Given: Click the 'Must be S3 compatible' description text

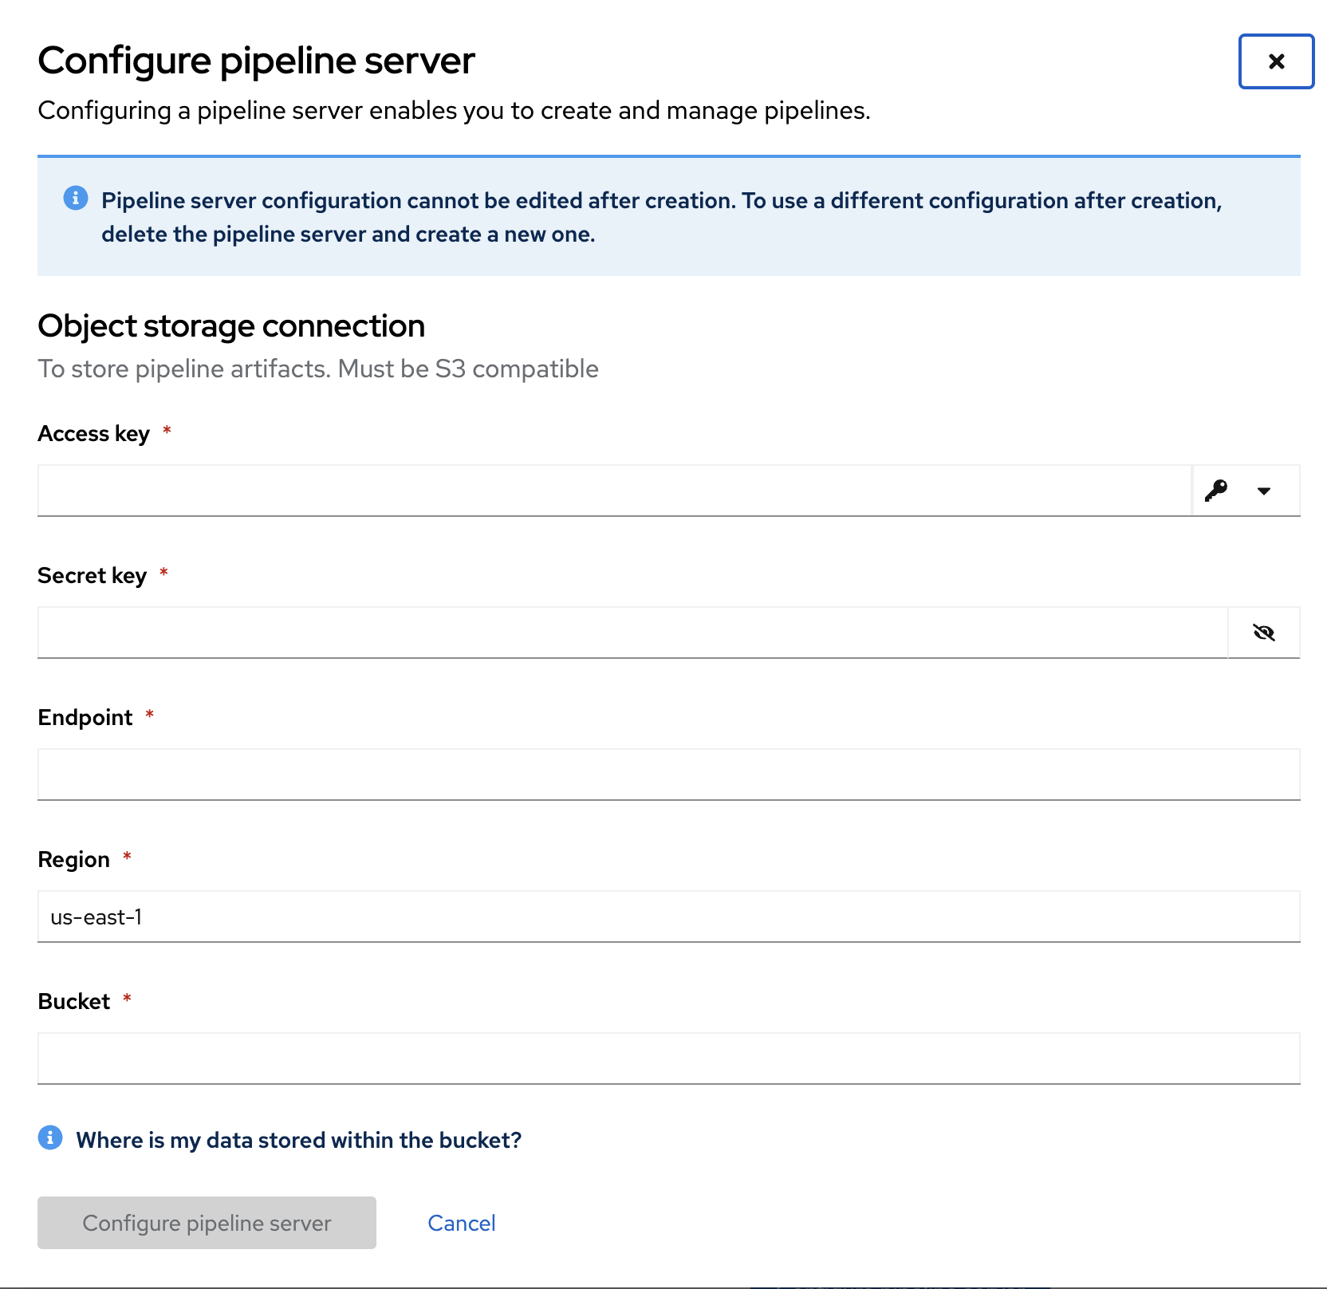Looking at the screenshot, I should 468,369.
